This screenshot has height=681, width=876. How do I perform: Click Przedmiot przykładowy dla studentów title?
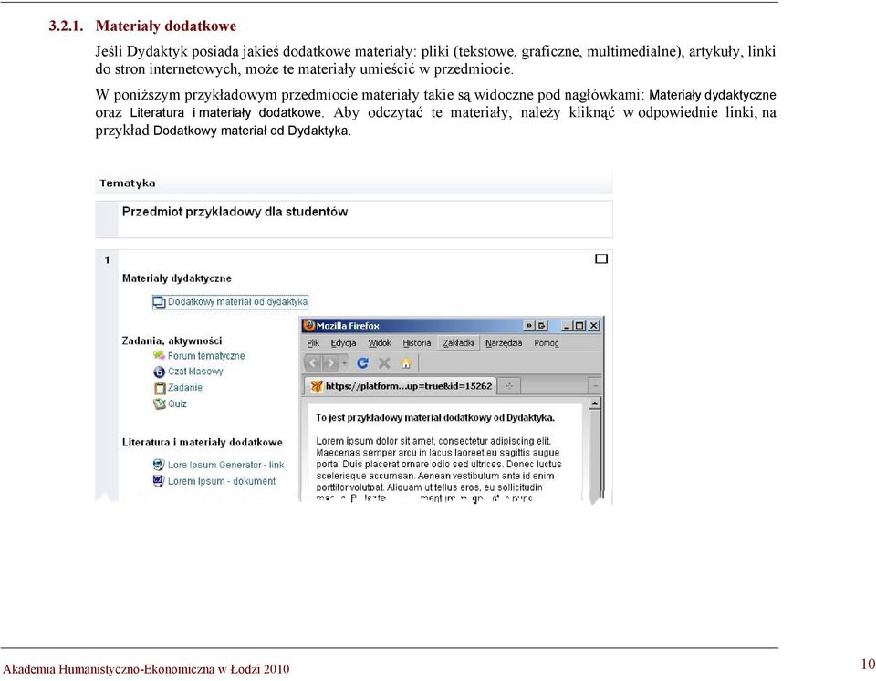[235, 212]
